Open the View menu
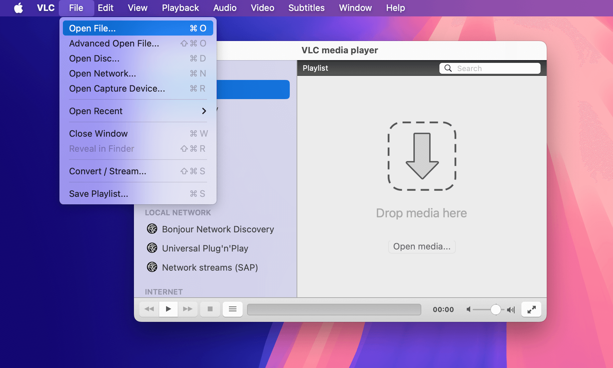The image size is (613, 368). tap(137, 8)
